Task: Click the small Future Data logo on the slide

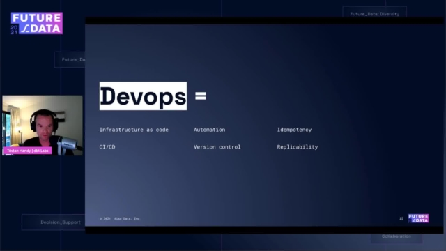Action: coord(418,218)
